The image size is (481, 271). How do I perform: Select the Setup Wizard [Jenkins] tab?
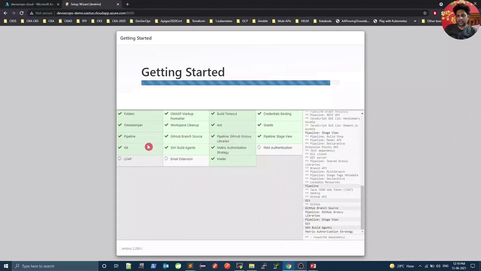tap(92, 4)
